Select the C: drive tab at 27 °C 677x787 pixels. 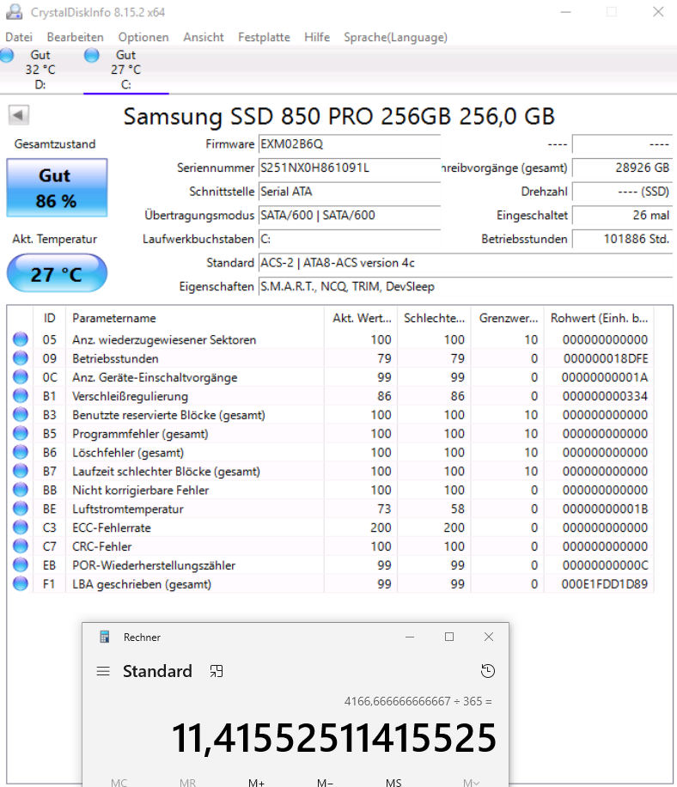(126, 70)
